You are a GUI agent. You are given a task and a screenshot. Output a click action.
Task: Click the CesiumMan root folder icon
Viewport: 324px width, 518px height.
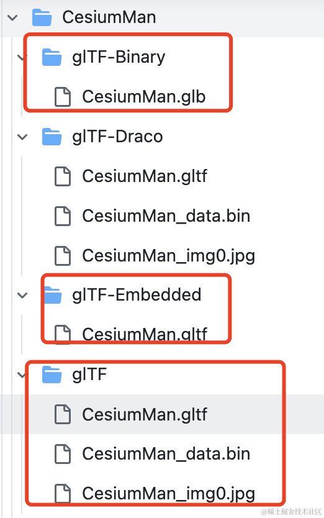coord(42,17)
